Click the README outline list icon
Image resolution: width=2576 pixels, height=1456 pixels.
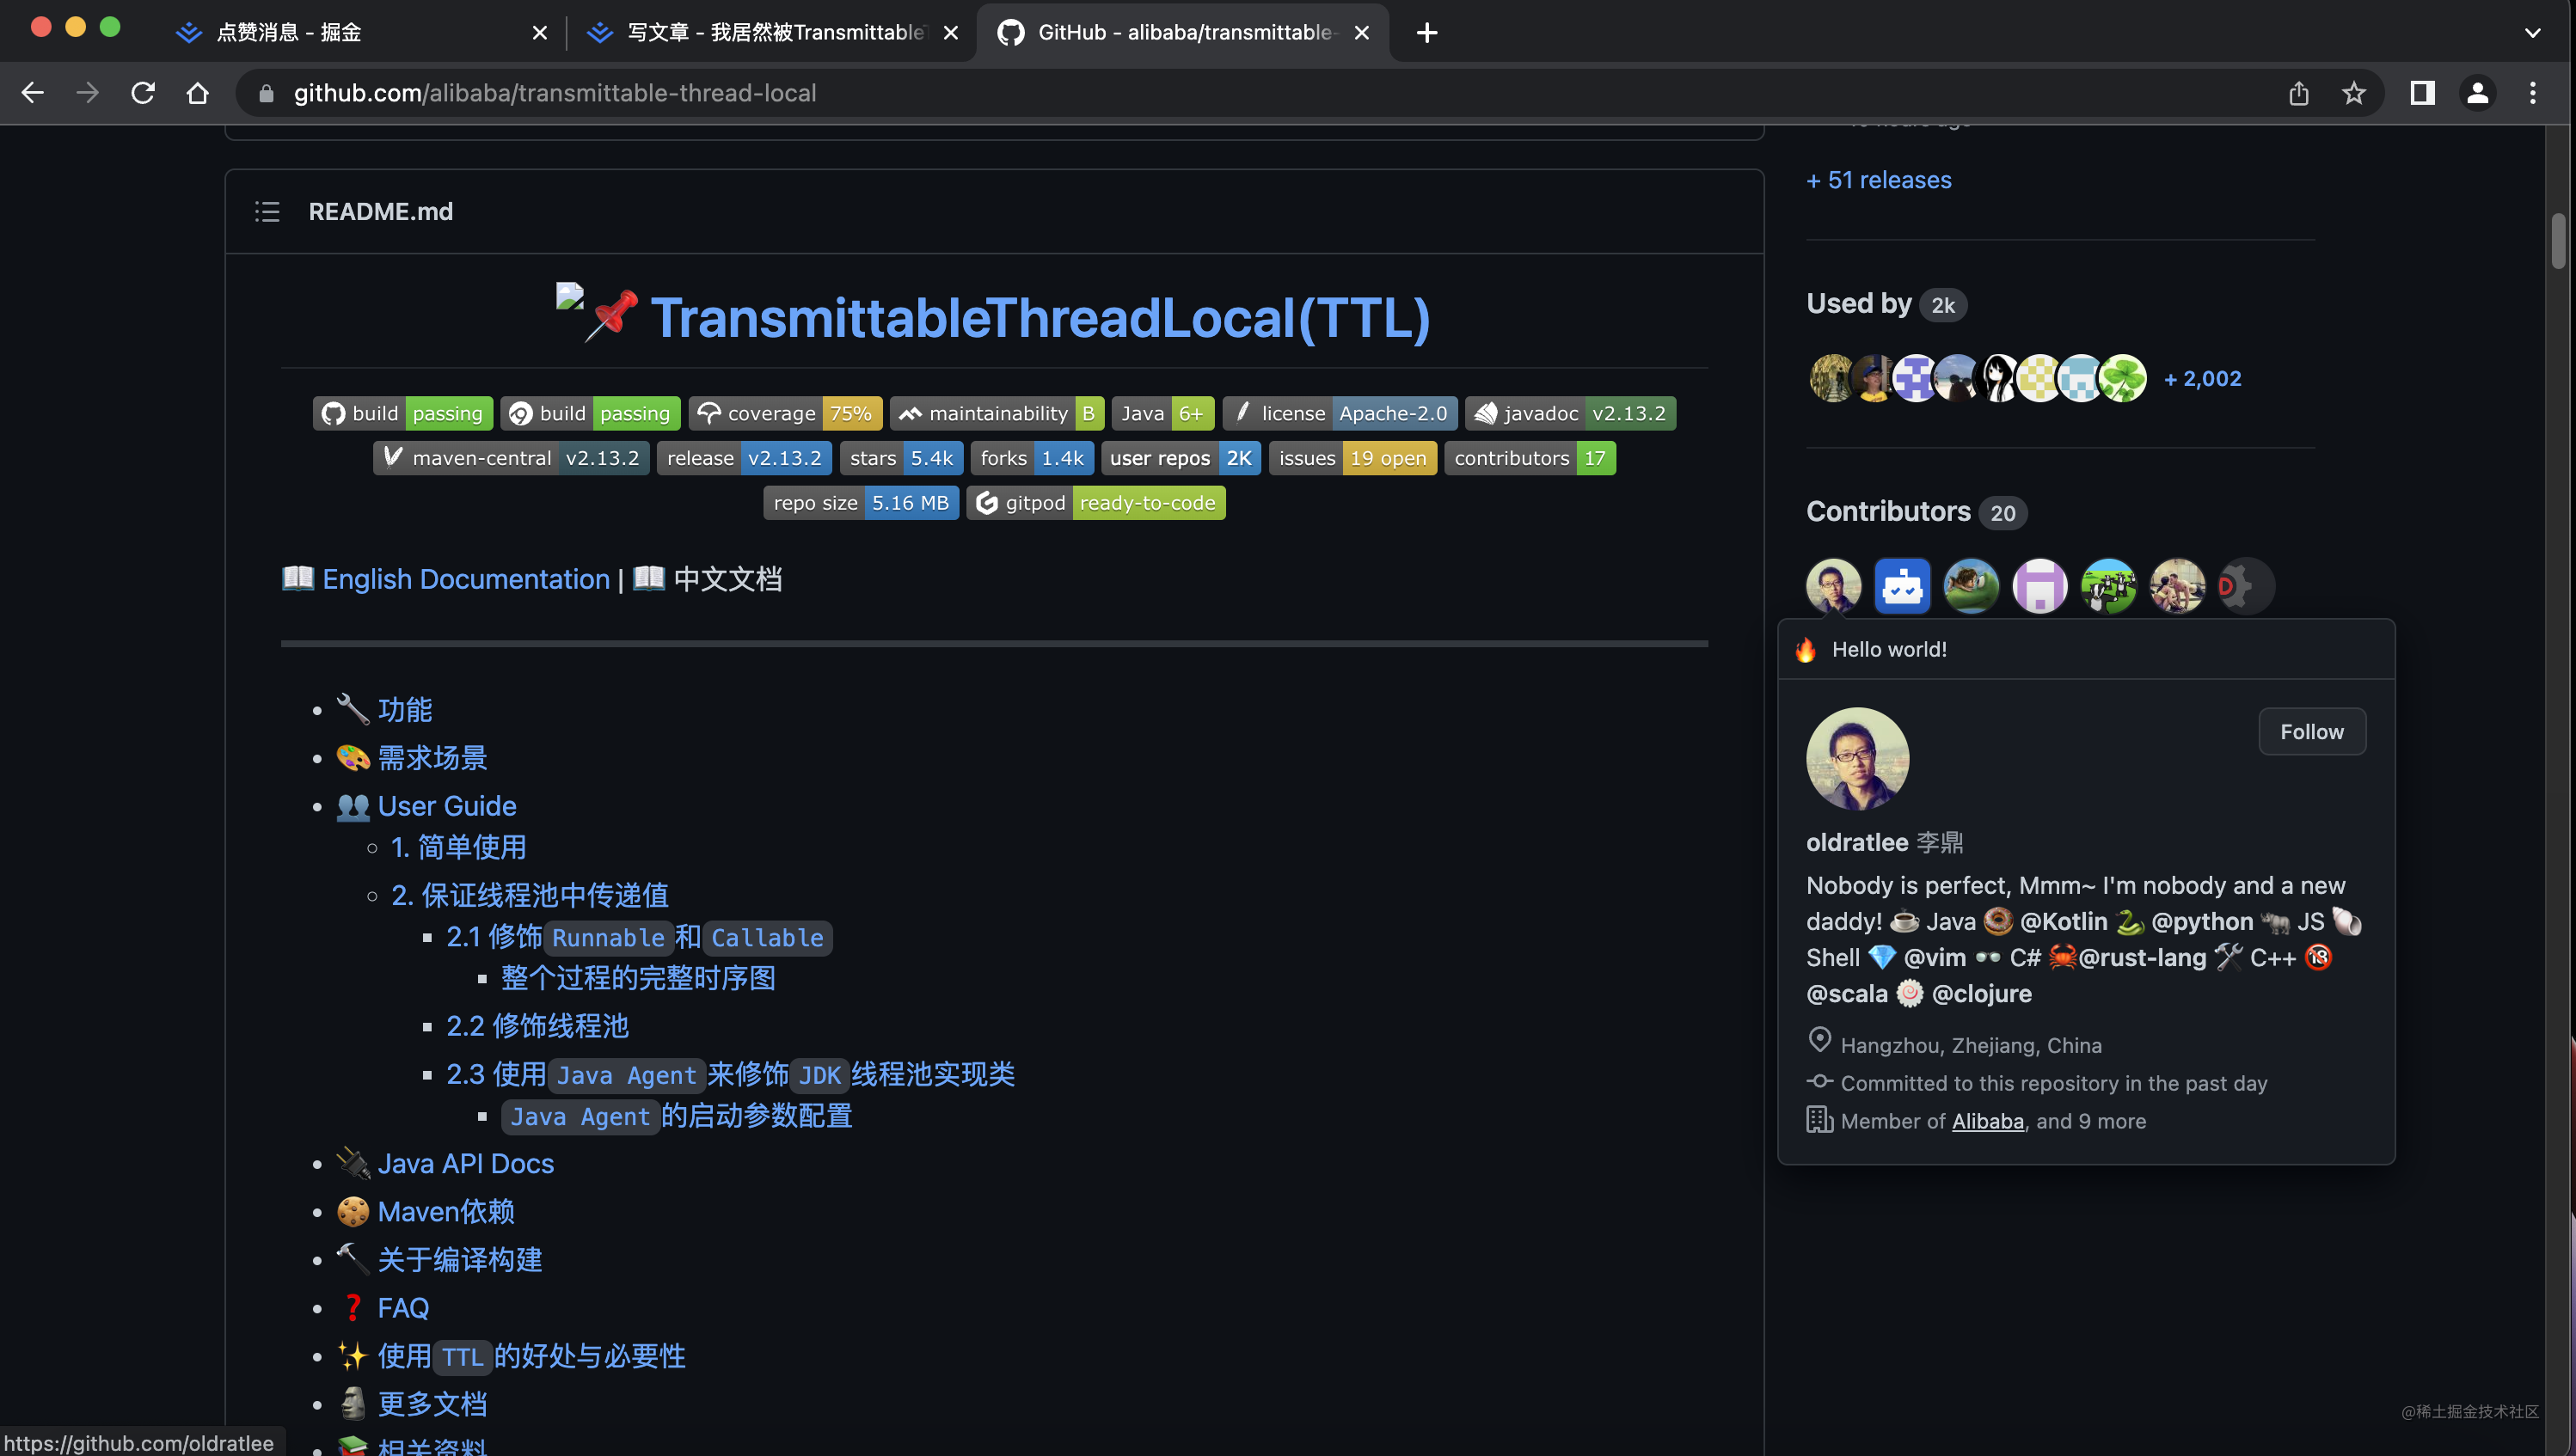[267, 212]
